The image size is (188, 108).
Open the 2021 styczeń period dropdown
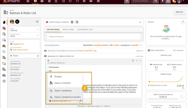178,50
